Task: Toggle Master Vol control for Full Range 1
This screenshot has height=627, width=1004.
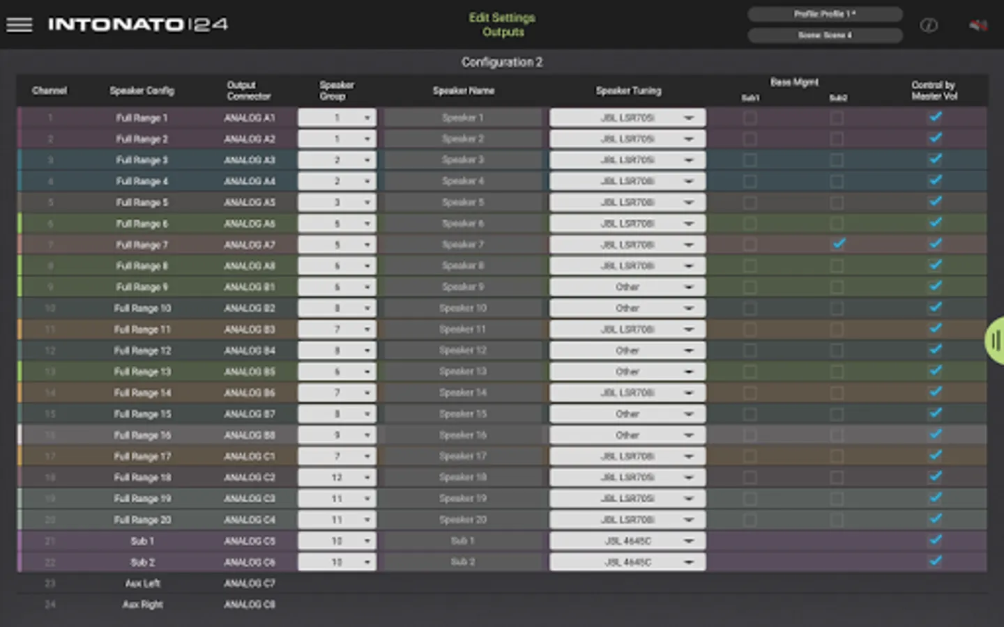Action: pyautogui.click(x=936, y=117)
